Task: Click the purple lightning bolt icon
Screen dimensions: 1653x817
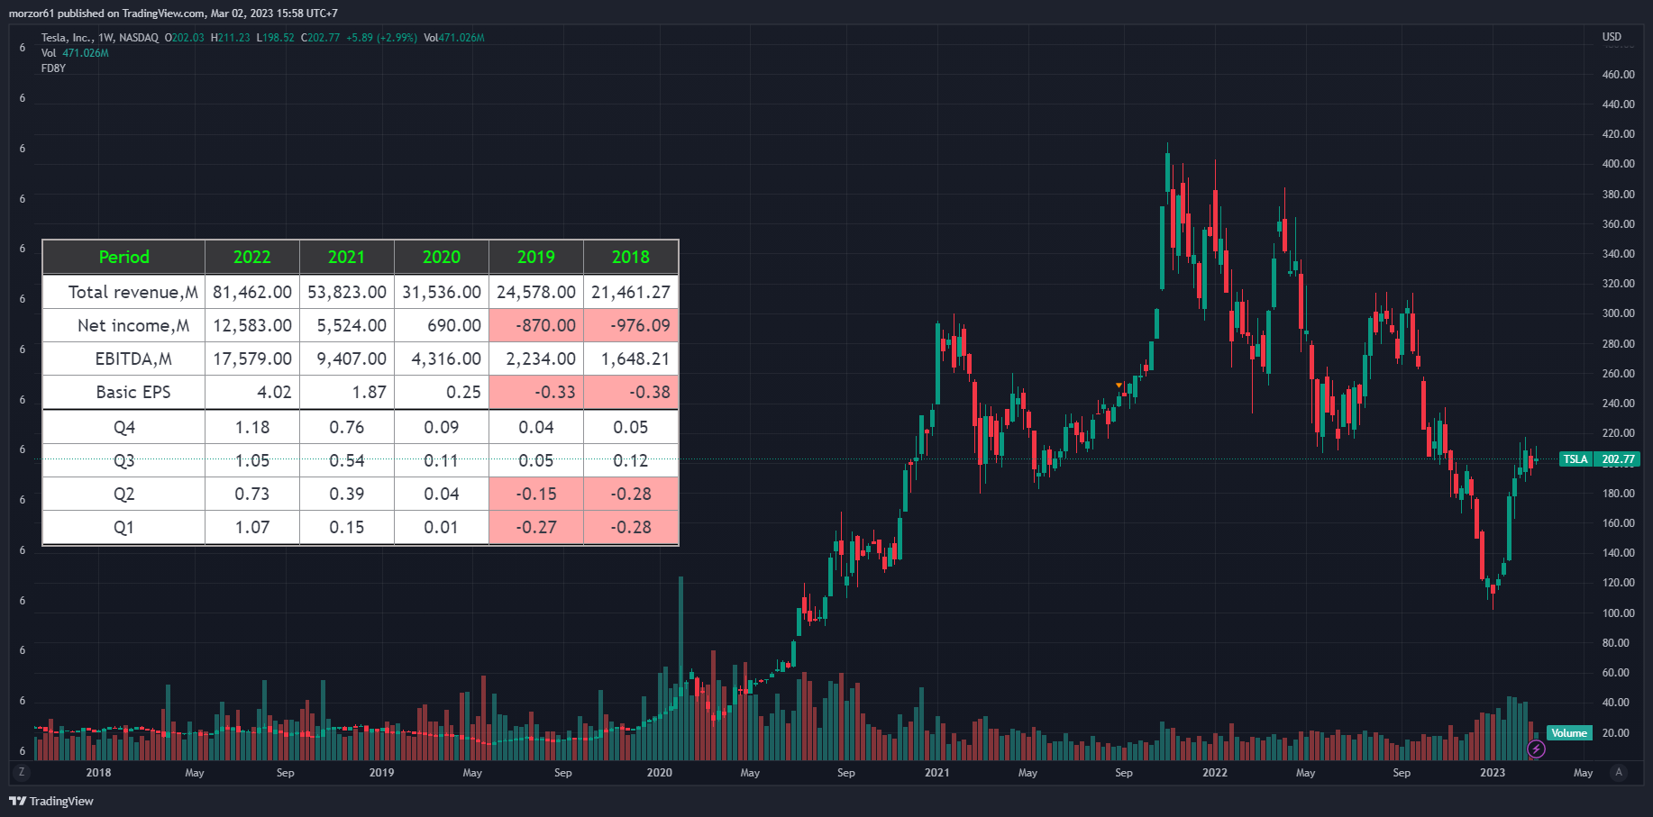Action: pos(1536,749)
